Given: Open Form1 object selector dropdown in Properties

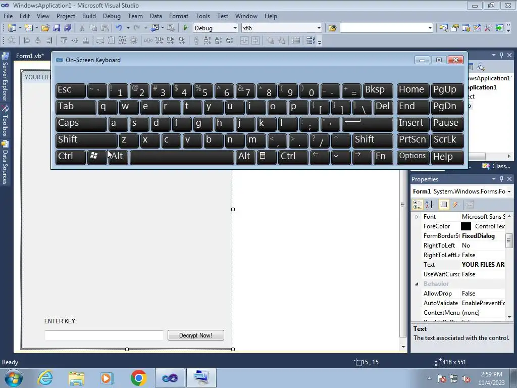Looking at the screenshot, I should coord(509,191).
